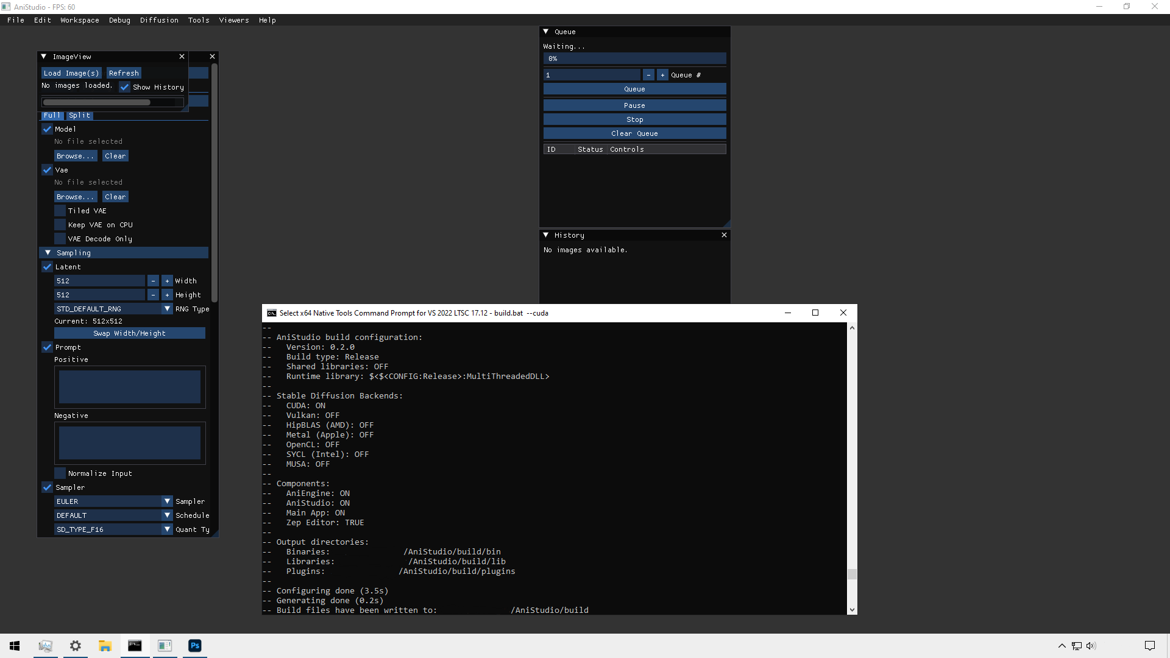
Task: Uncheck the Vae checkbox
Action: pyautogui.click(x=47, y=170)
